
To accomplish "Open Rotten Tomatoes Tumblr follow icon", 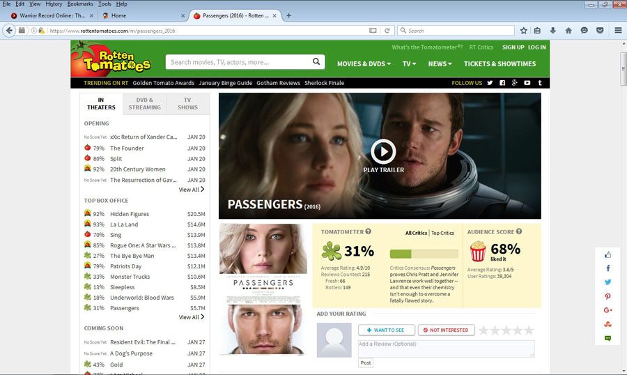I will (x=540, y=83).
